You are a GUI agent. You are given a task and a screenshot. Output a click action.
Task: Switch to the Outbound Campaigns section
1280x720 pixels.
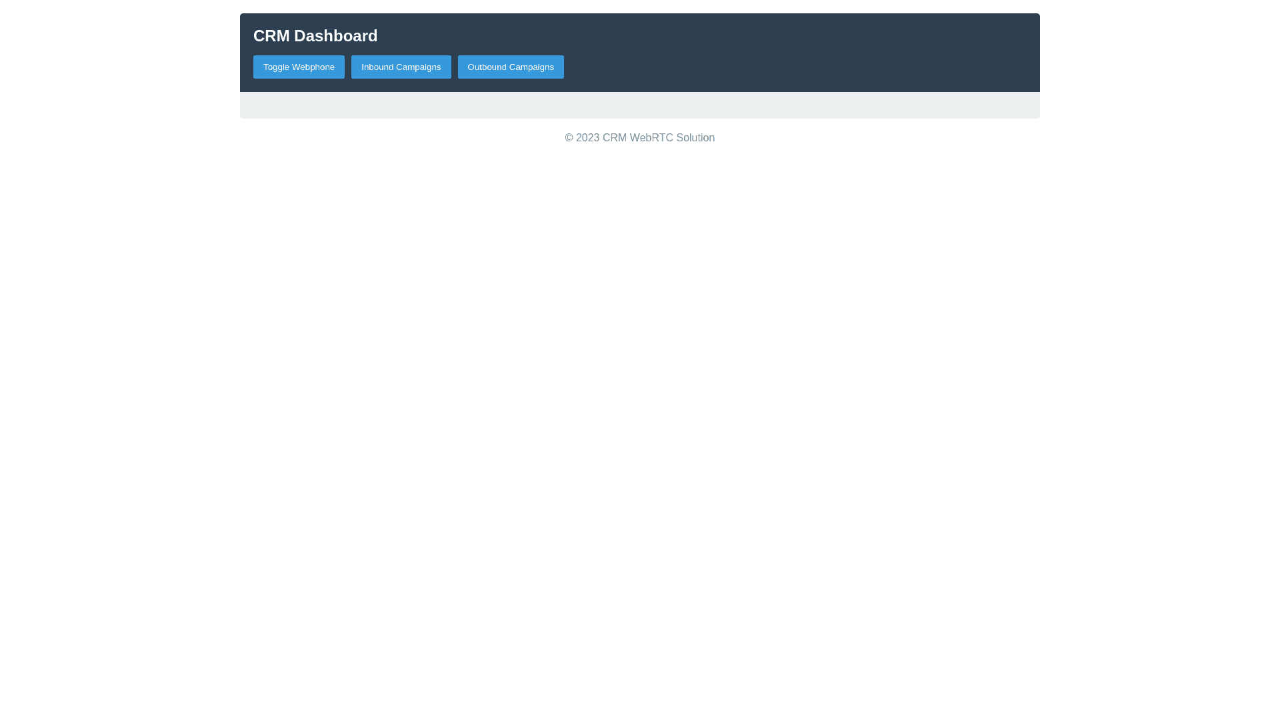pyautogui.click(x=510, y=67)
